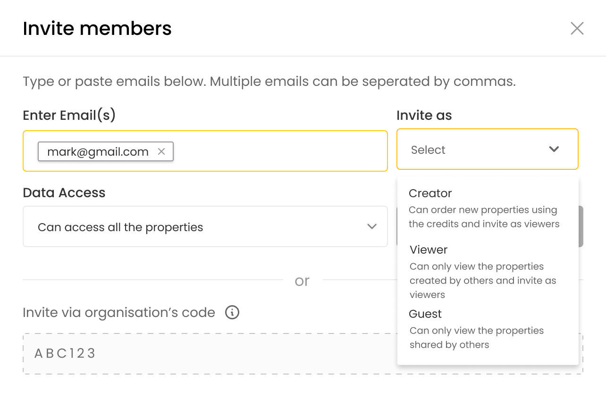
Task: Click the Creator role description text
Action: (x=483, y=217)
